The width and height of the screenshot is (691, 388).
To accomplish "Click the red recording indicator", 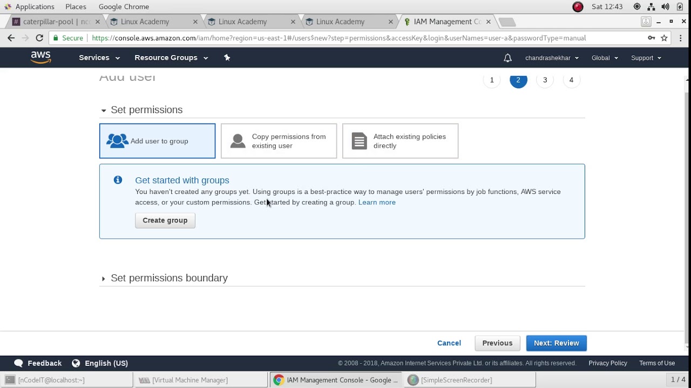I will pos(578,6).
